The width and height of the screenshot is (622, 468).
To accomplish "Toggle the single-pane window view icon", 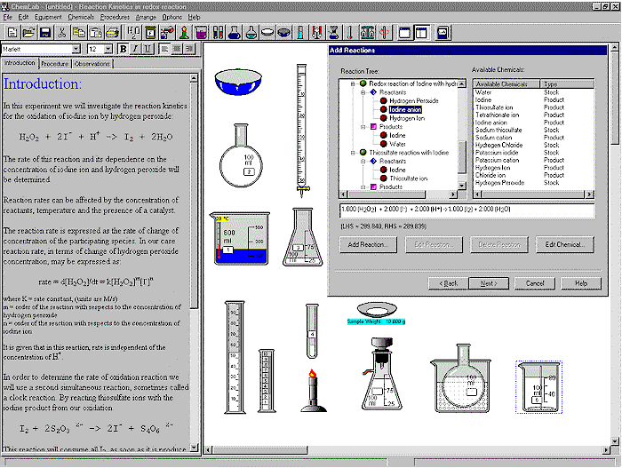I will coord(404,33).
